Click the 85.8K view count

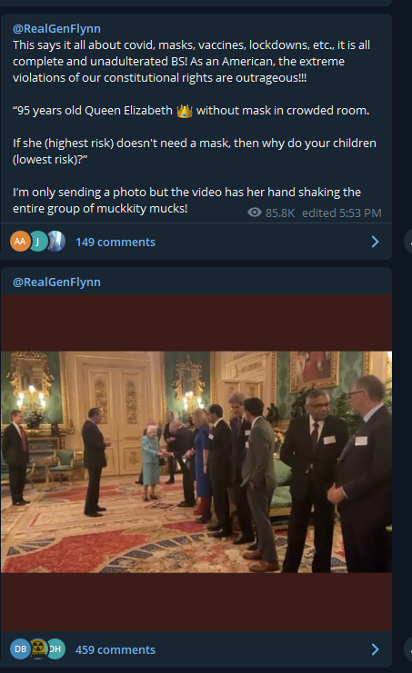280,213
